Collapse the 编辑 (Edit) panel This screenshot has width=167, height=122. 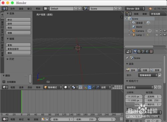pos(8,39)
